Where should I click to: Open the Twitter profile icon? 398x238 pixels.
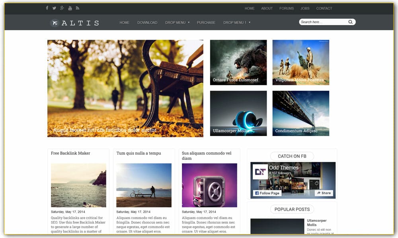click(x=55, y=8)
